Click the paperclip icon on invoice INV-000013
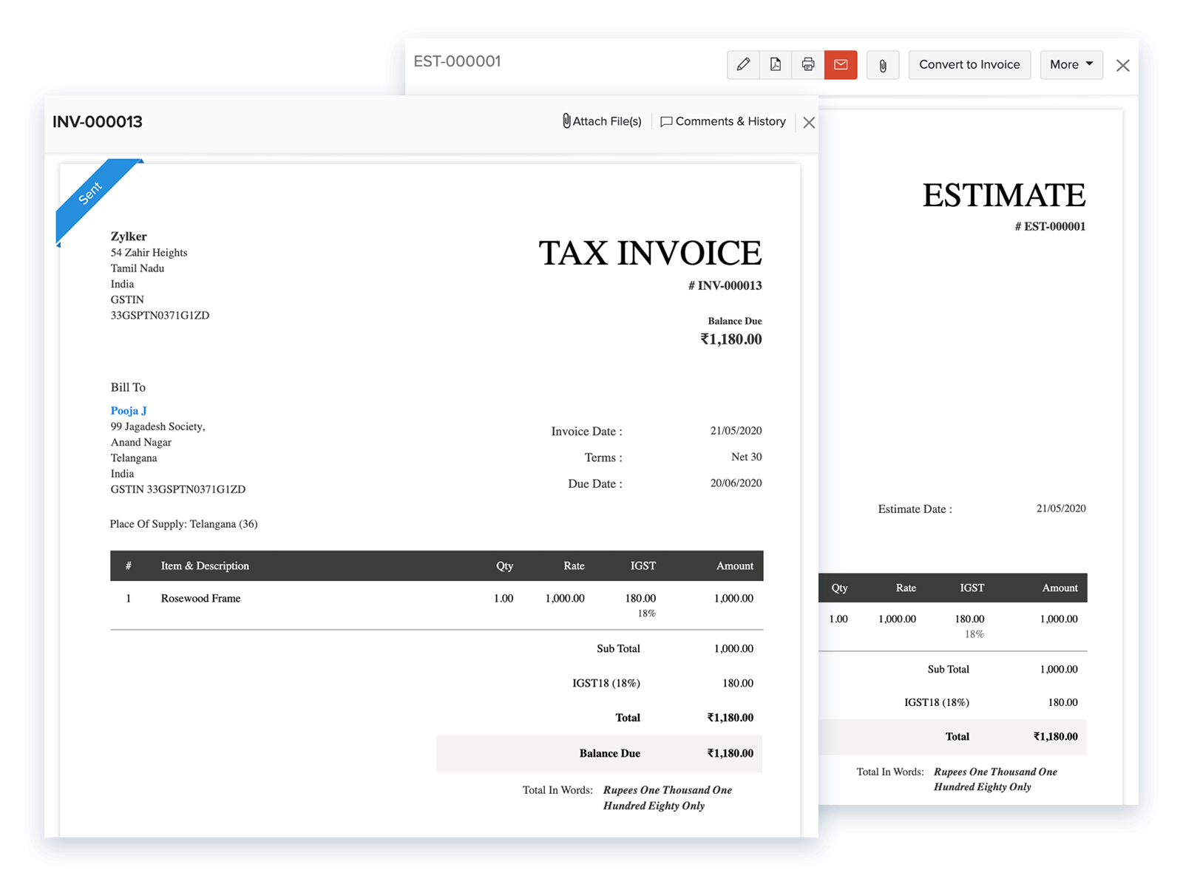1183x887 pixels. point(566,121)
